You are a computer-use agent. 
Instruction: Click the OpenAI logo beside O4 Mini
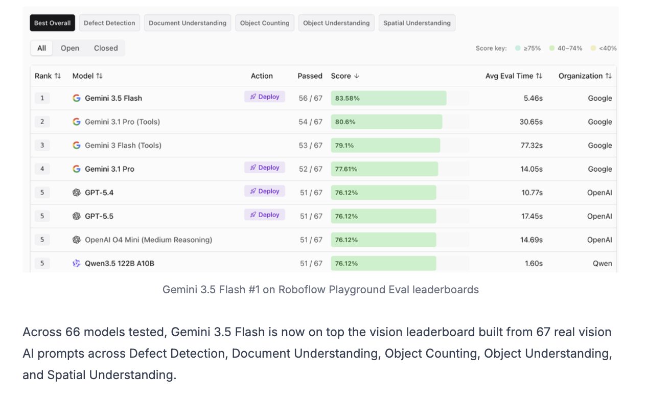click(77, 240)
